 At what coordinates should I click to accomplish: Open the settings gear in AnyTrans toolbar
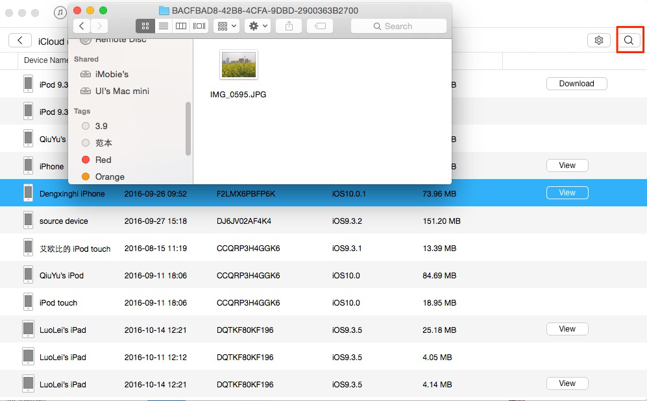(x=598, y=40)
